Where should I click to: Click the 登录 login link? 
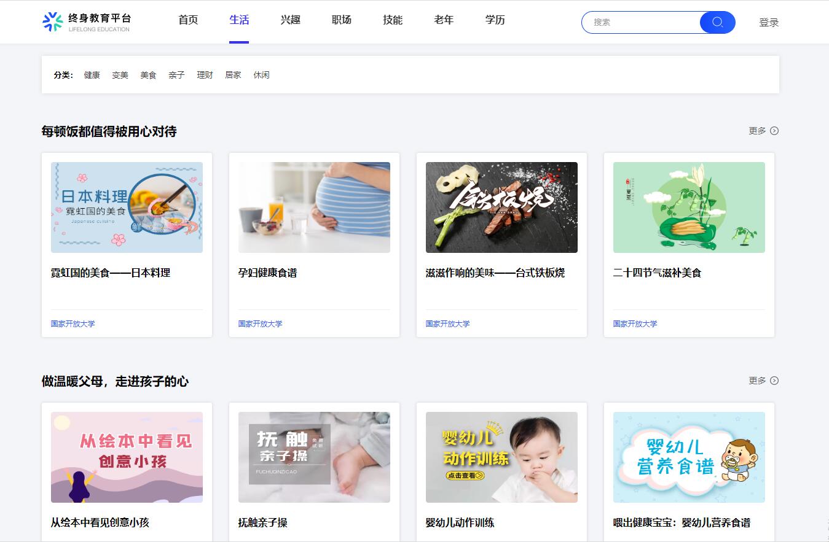pyautogui.click(x=769, y=23)
